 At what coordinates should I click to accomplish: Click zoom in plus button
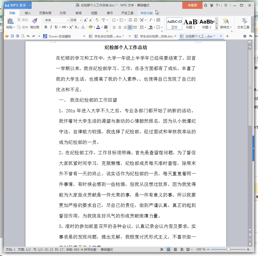248,249
